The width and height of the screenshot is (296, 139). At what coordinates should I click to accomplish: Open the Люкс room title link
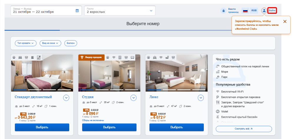[x=154, y=97]
